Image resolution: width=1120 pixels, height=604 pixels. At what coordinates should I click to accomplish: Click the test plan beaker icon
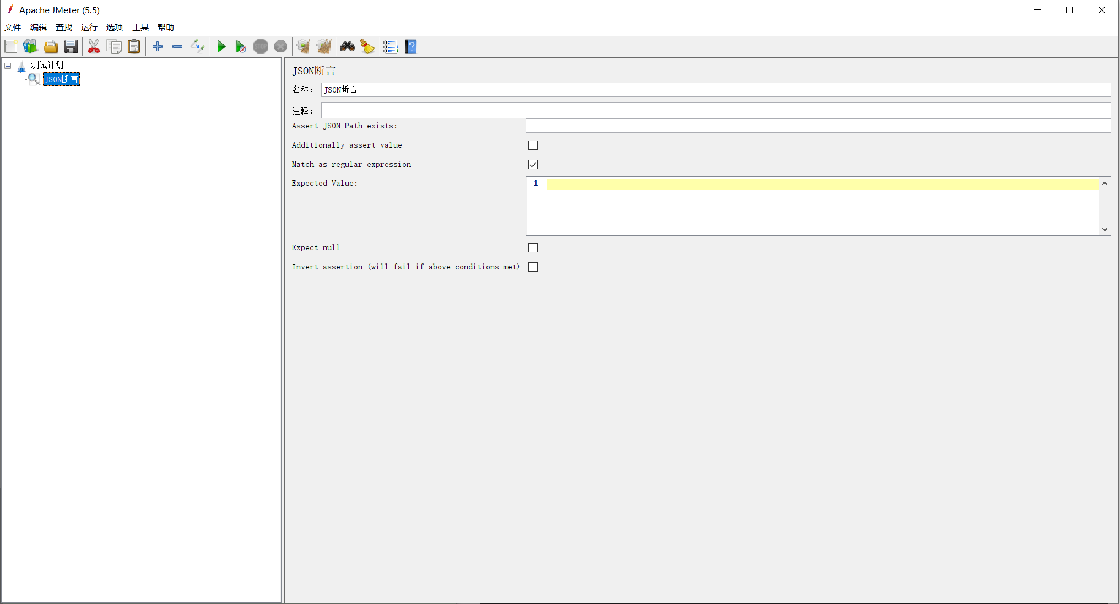[21, 67]
